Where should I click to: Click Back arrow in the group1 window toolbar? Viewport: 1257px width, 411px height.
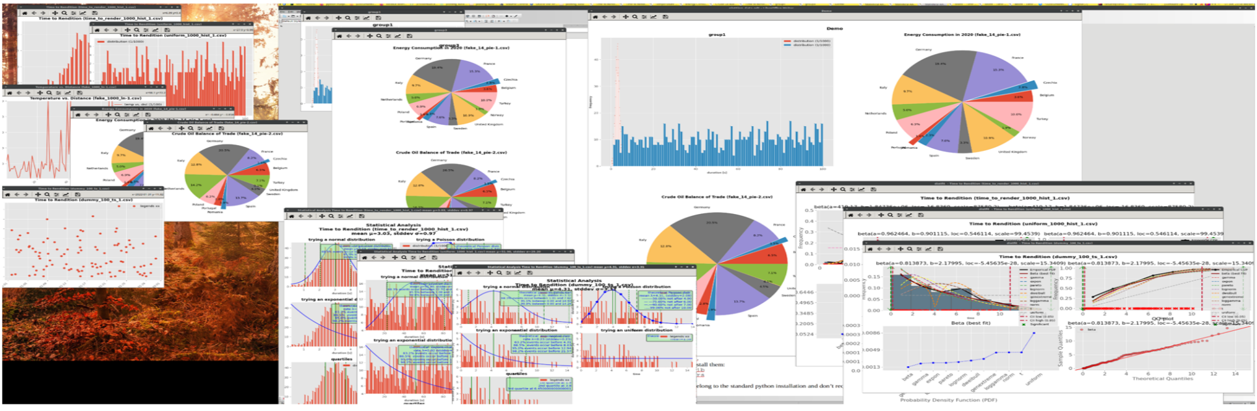tap(317, 18)
